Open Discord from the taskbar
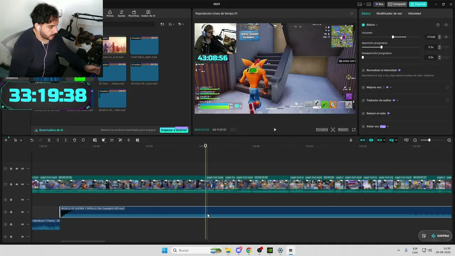Image resolution: width=455 pixels, height=256 pixels. [x=239, y=250]
